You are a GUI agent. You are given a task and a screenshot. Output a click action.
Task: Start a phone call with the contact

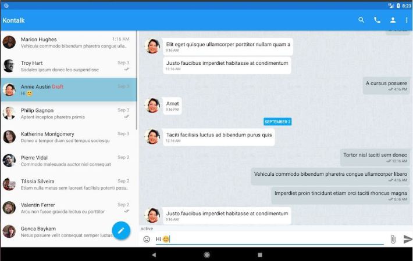click(x=377, y=20)
